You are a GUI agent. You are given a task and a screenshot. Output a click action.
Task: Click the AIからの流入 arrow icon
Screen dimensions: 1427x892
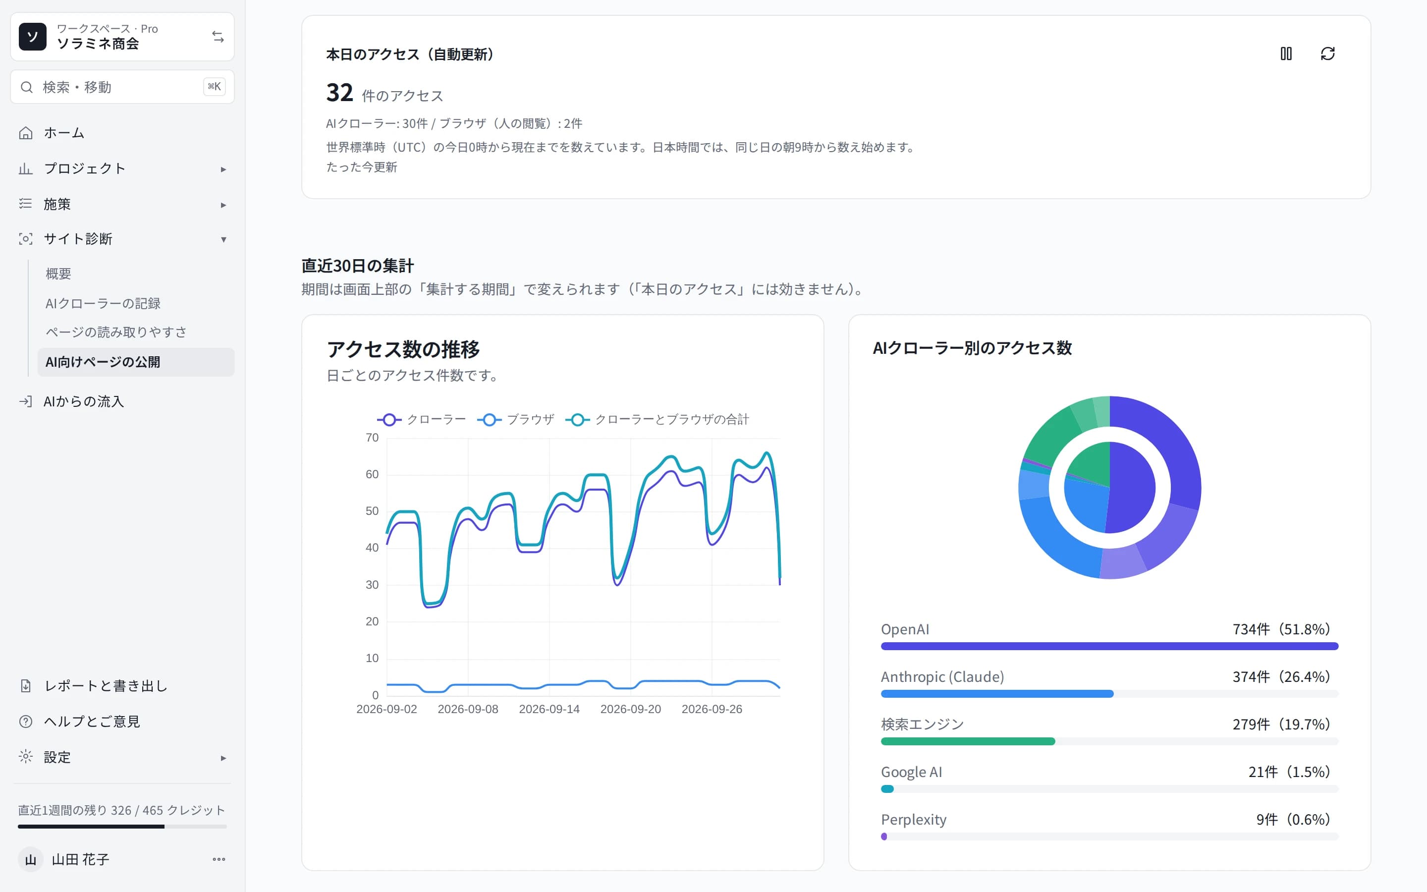point(25,401)
